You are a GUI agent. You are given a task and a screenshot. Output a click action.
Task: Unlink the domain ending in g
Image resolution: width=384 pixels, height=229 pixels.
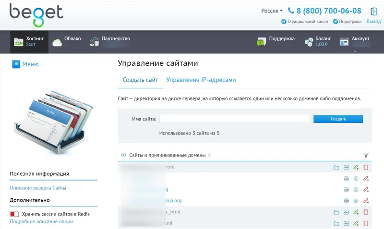[x=366, y=190]
